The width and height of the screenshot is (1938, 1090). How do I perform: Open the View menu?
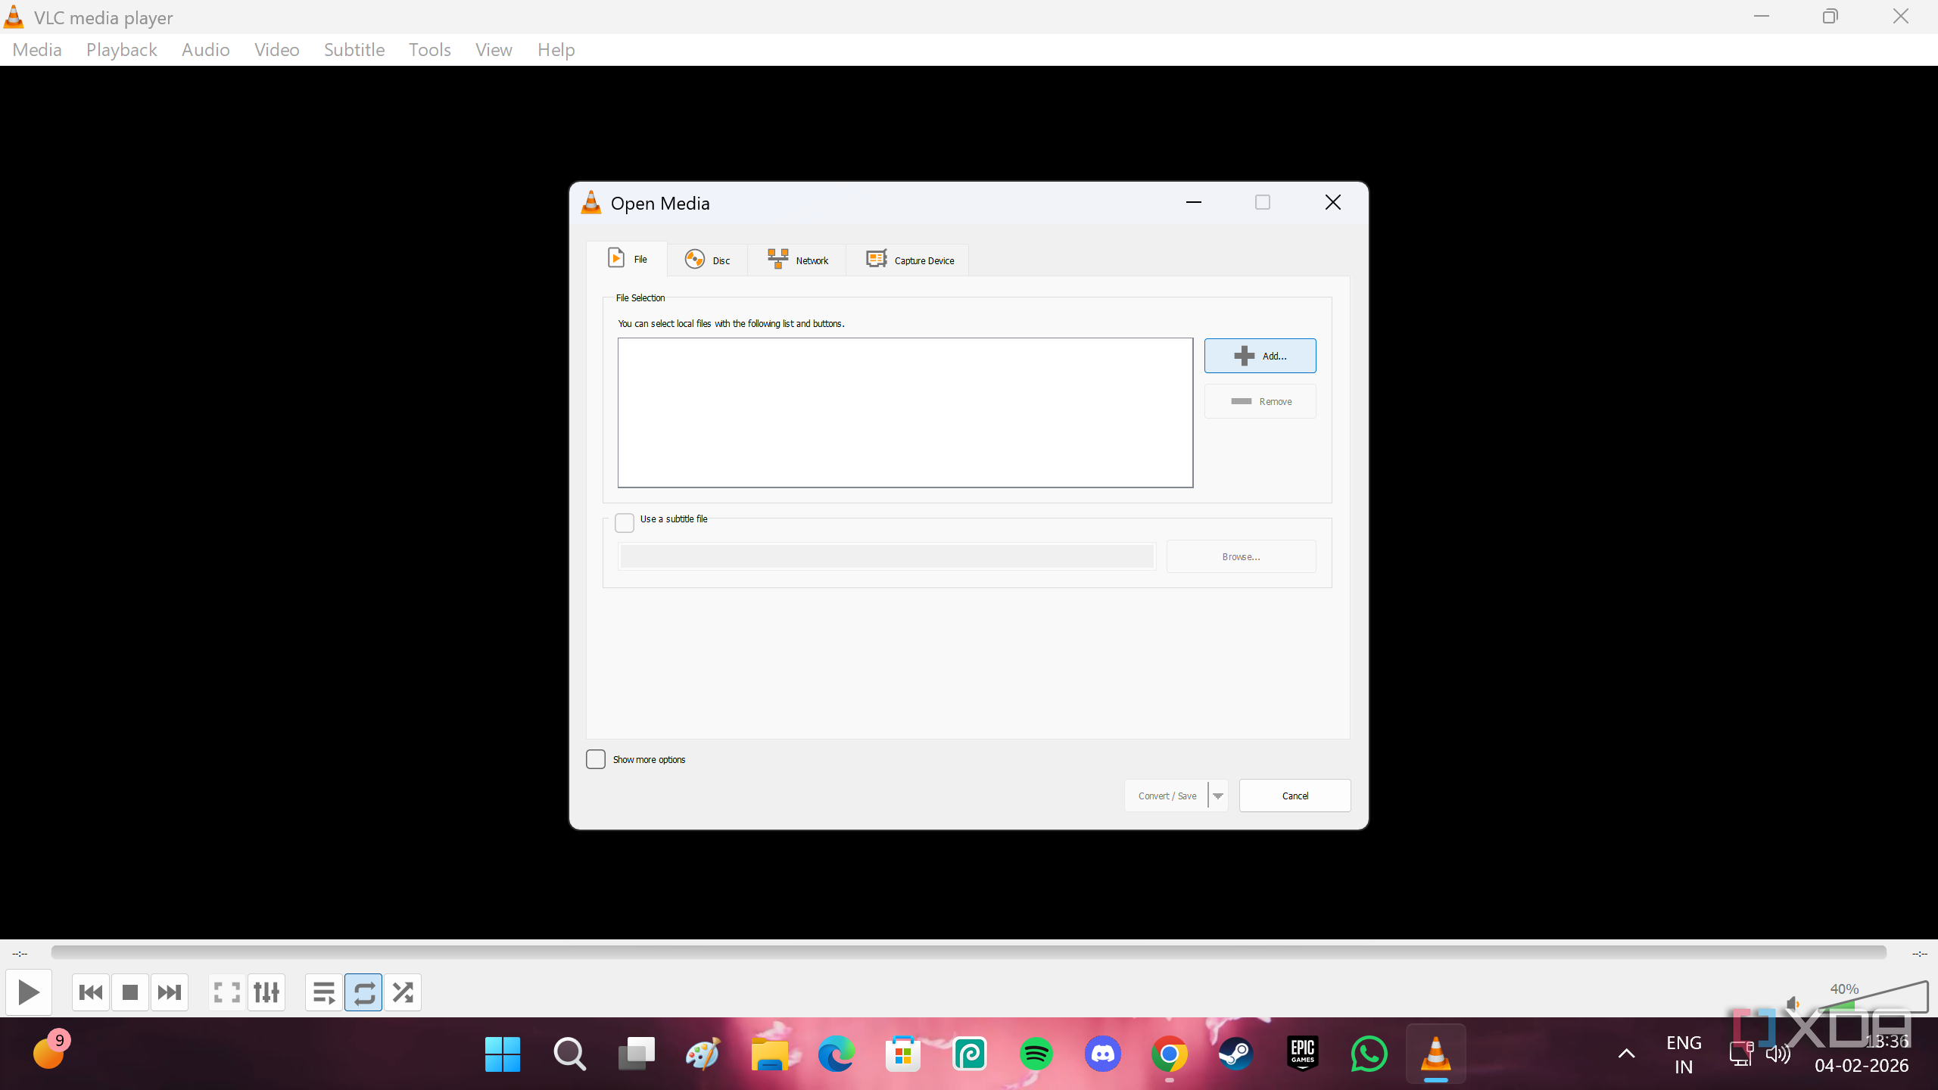tap(494, 50)
